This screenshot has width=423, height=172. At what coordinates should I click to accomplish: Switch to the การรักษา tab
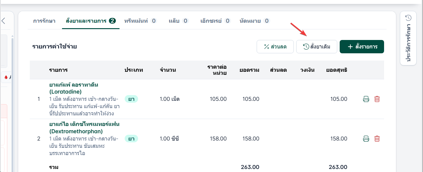[44, 21]
